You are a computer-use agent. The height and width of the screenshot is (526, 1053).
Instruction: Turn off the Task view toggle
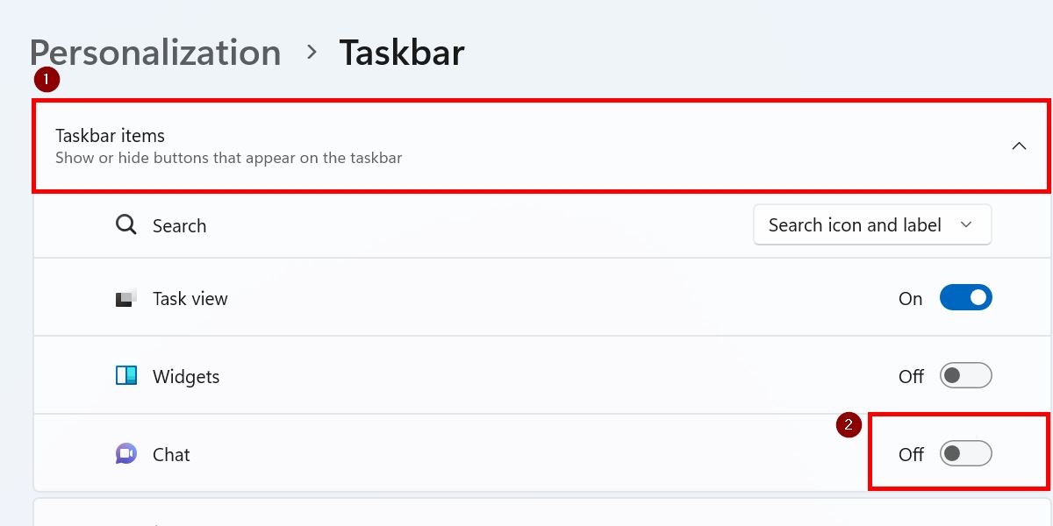click(965, 298)
